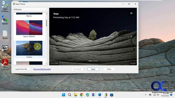175x98 pixels.
Task: Click the Select Theme title bar icon
Action: click(x=14, y=4)
